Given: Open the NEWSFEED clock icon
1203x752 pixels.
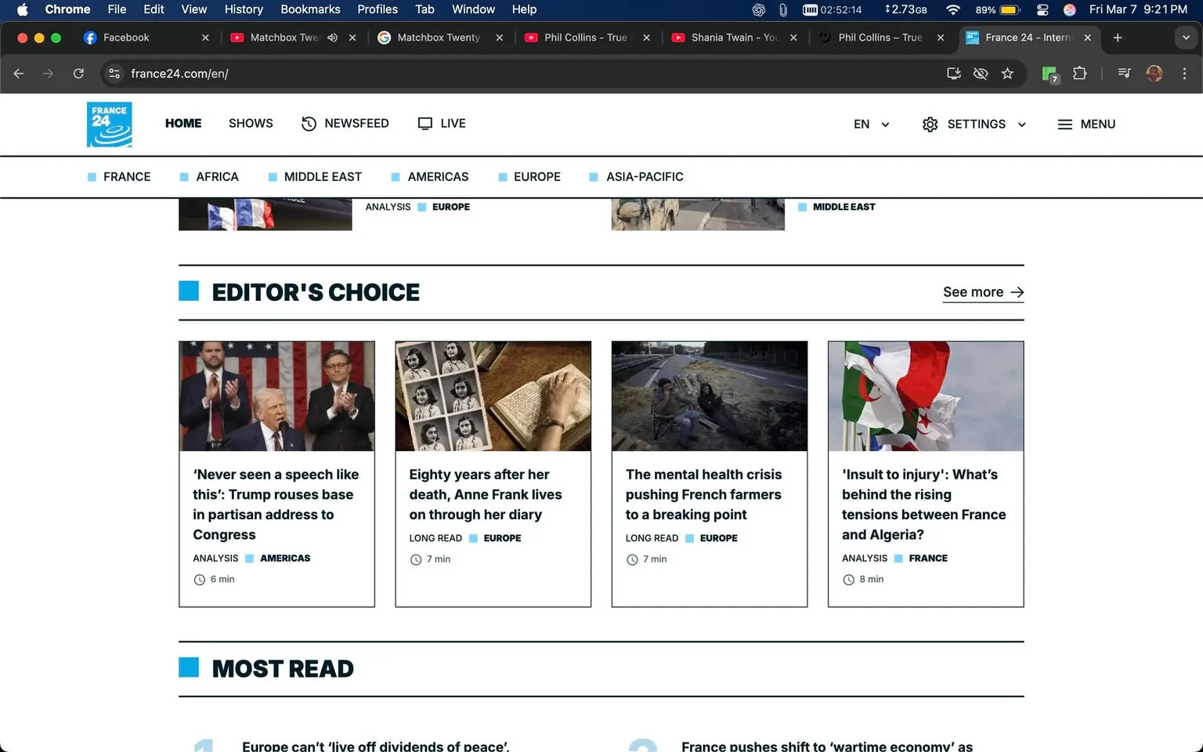Looking at the screenshot, I should click(309, 123).
